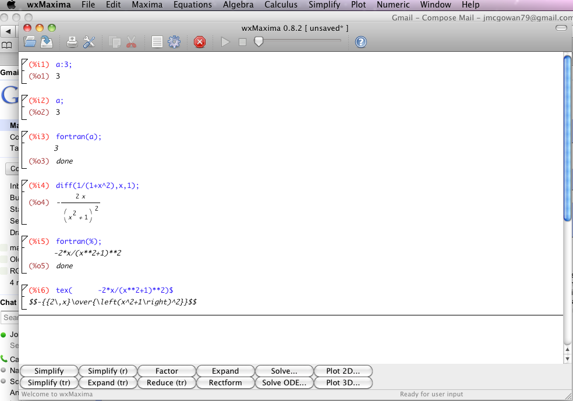Open the Calculus menu
This screenshot has height=401, width=573.
[x=281, y=5]
